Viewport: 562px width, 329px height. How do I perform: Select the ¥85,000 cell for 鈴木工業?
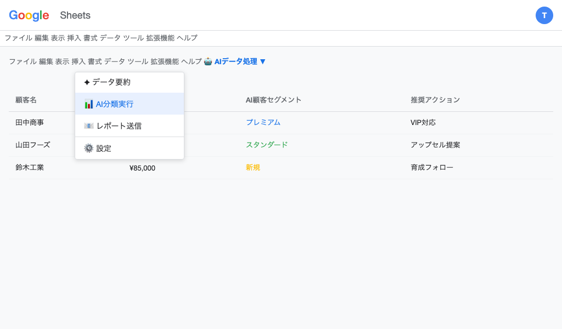click(142, 167)
